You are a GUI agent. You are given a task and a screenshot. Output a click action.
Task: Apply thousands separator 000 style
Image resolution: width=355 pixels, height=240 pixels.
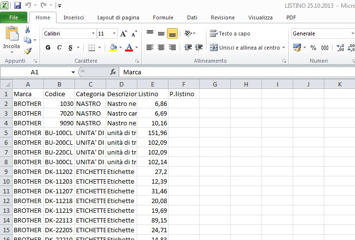click(x=325, y=48)
